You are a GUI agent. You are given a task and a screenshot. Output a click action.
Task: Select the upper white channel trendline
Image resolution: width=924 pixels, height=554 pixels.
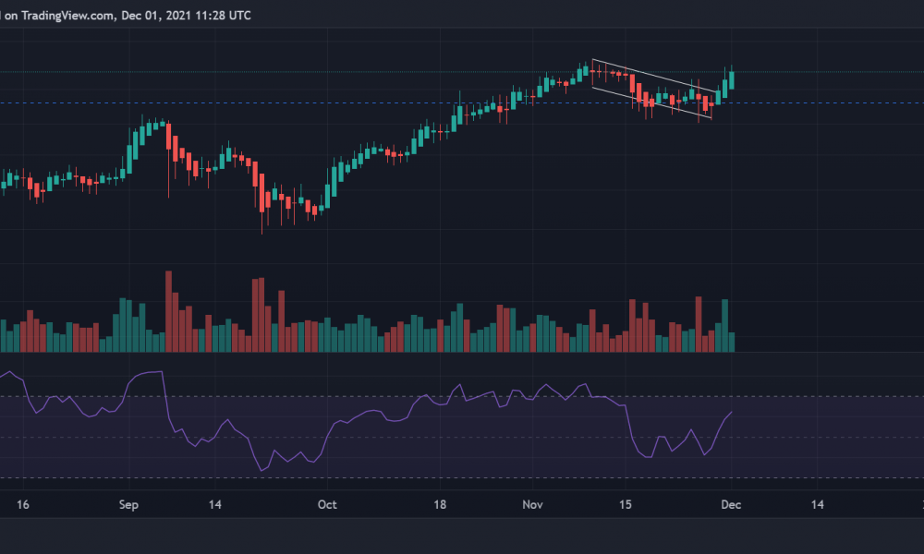point(654,76)
